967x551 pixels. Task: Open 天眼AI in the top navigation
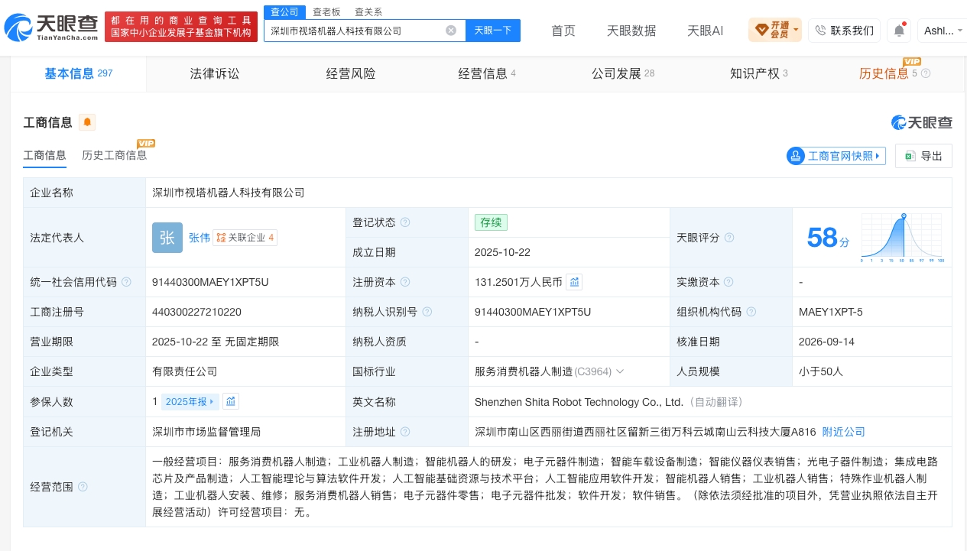click(x=705, y=31)
